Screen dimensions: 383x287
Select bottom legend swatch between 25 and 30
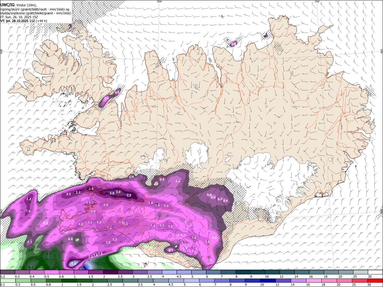pyautogui.click(x=360, y=281)
